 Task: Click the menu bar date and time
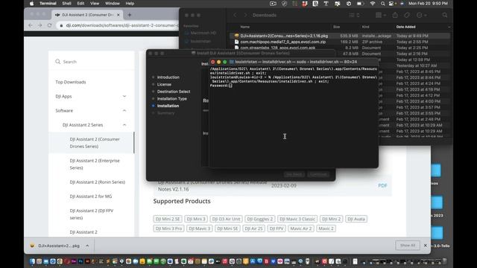(428, 4)
